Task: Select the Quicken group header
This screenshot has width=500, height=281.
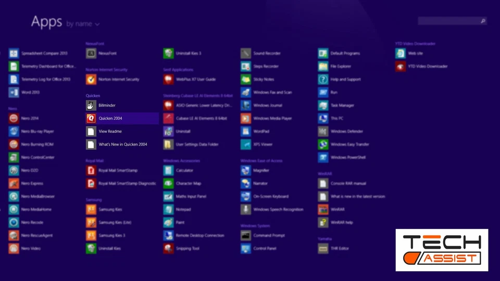Action: pyautogui.click(x=93, y=96)
